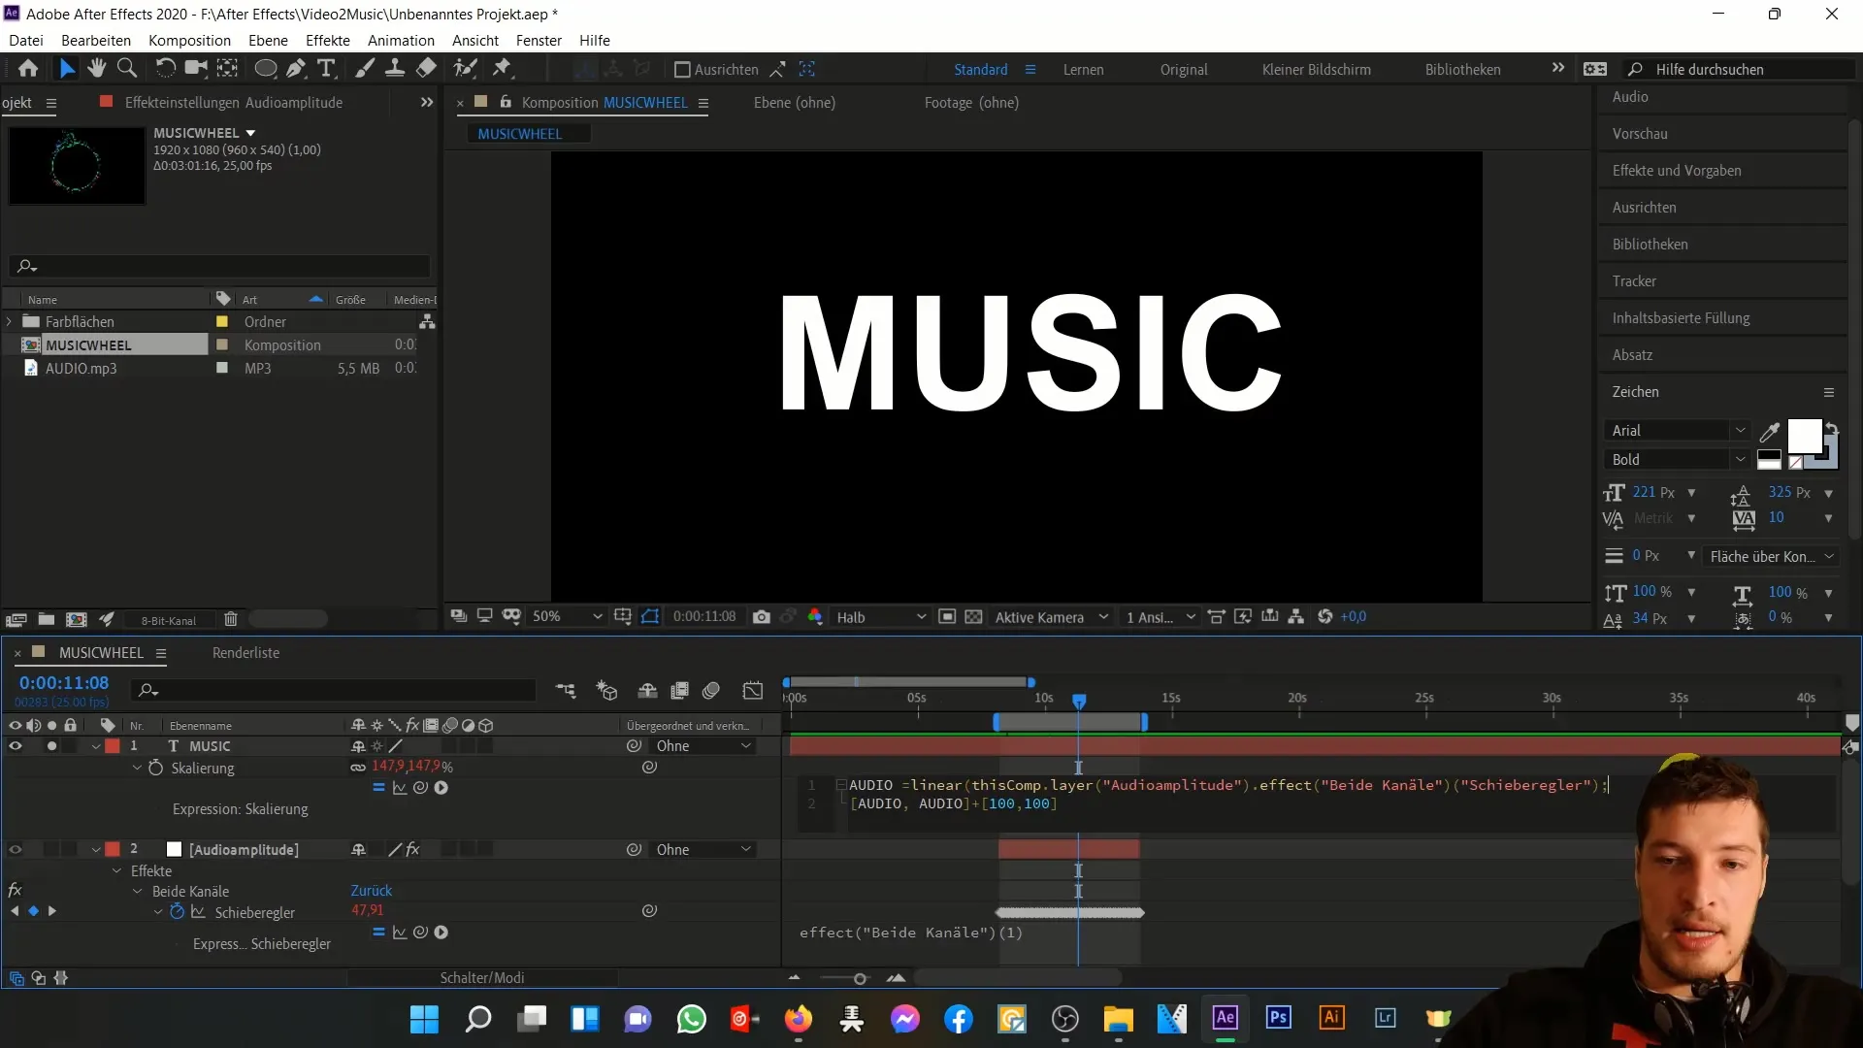Click the timeline zoom slider
Image resolution: width=1863 pixels, height=1048 pixels.
[x=860, y=979]
